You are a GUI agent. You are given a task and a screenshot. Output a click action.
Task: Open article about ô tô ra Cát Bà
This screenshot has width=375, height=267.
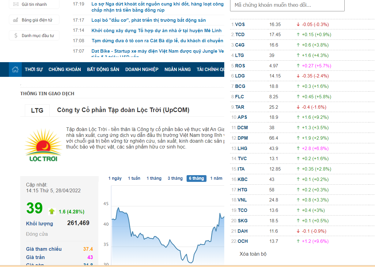(x=158, y=41)
